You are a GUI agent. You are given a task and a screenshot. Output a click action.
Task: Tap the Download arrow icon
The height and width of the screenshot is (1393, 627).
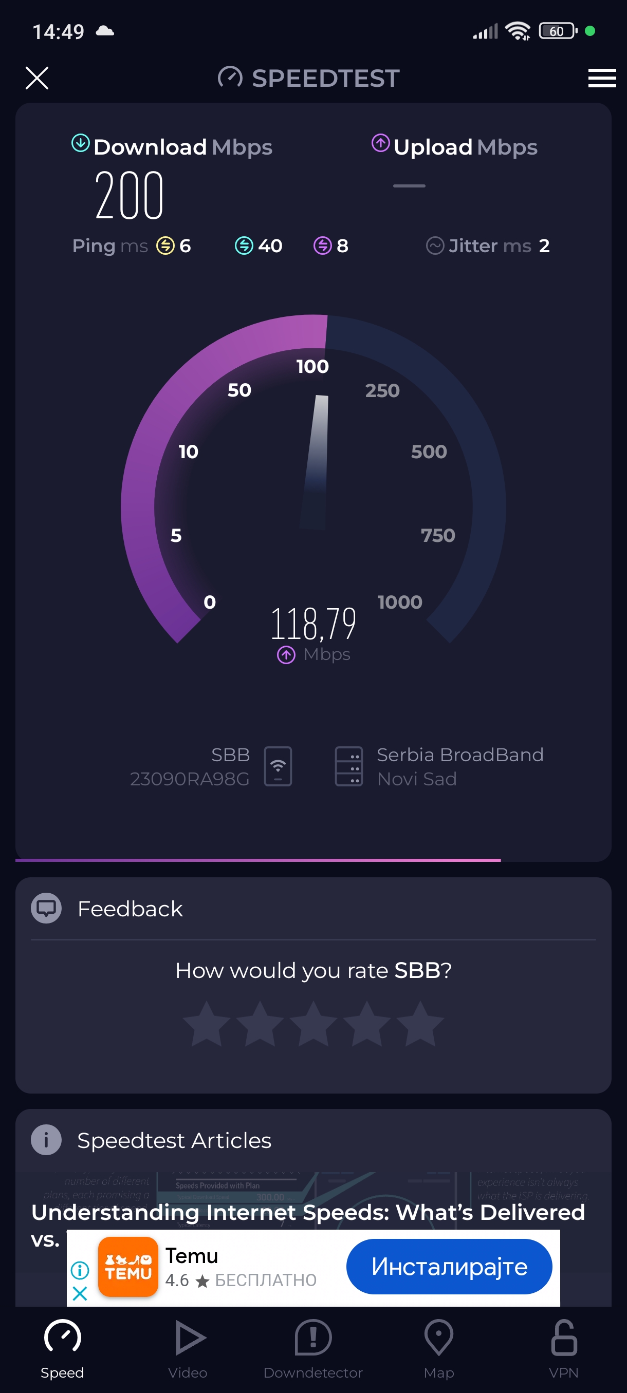click(x=81, y=143)
